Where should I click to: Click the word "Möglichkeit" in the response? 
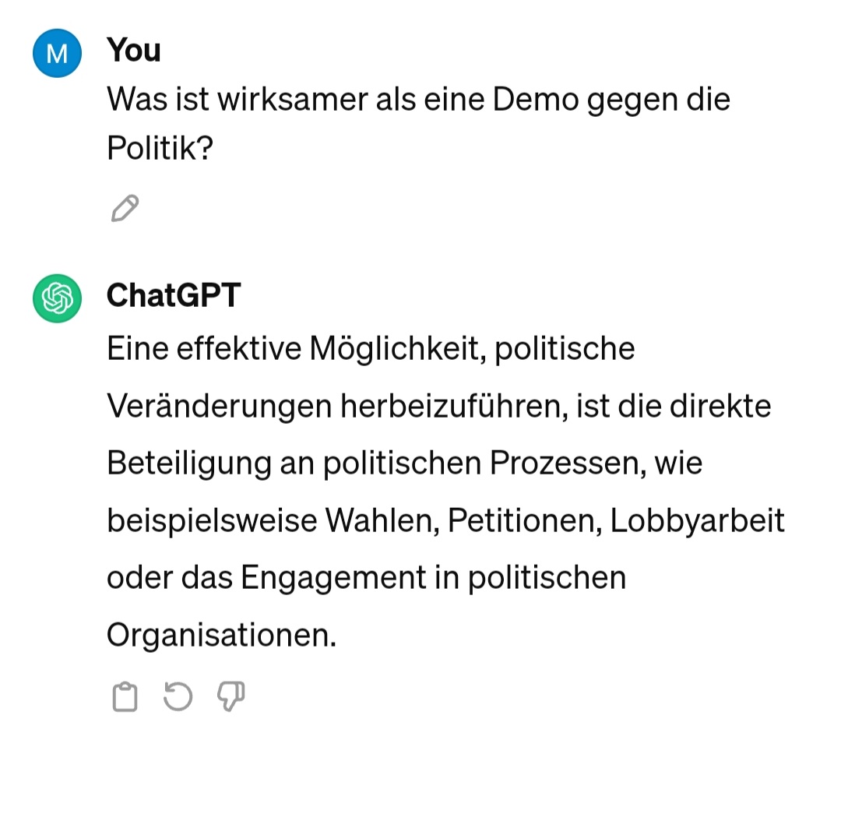click(398, 349)
